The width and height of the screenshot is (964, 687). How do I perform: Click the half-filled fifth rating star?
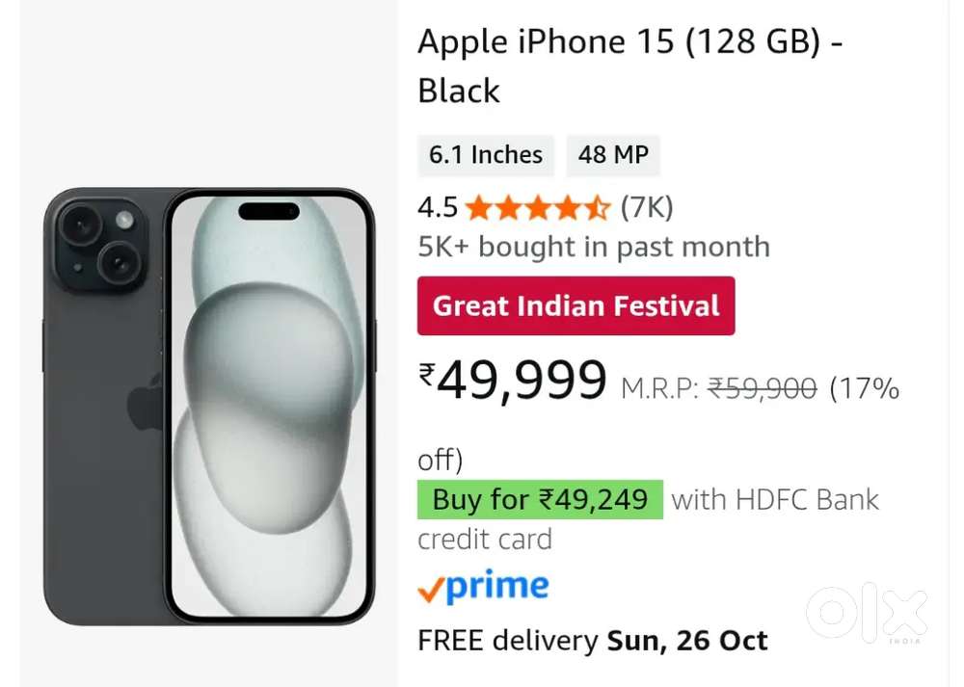598,207
